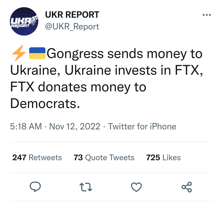Open the UKR REPORT display name
The image size is (222, 203).
tap(72, 15)
